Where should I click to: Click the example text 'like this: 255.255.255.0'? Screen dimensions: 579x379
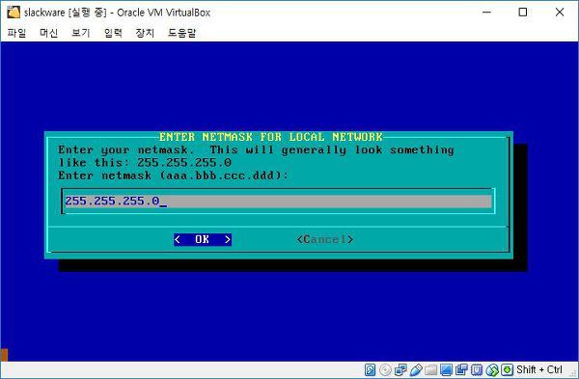(x=145, y=163)
